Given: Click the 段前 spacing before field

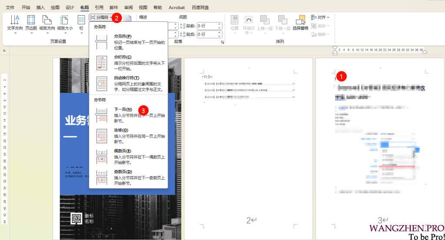Looking at the screenshot, I should coord(209,26).
